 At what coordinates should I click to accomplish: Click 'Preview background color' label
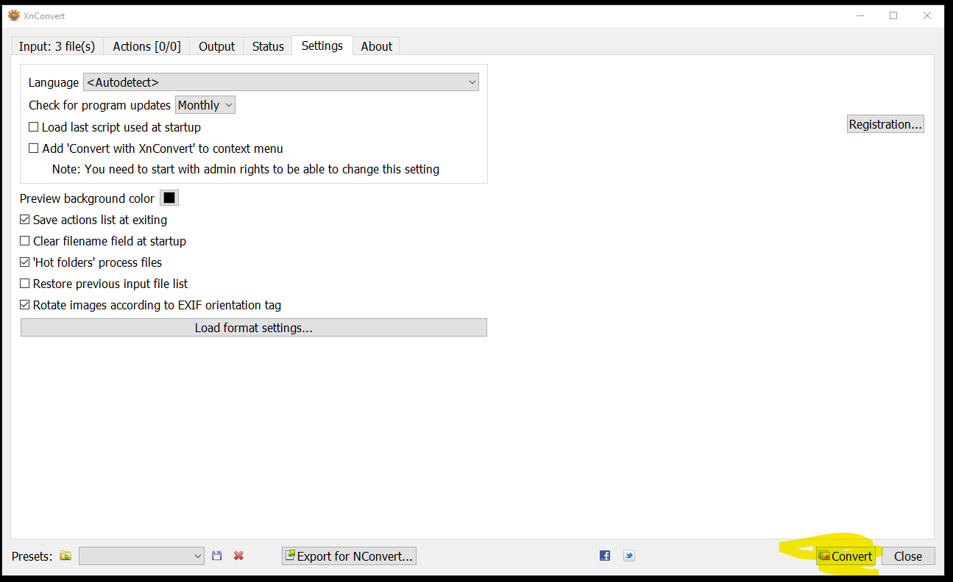tap(87, 198)
